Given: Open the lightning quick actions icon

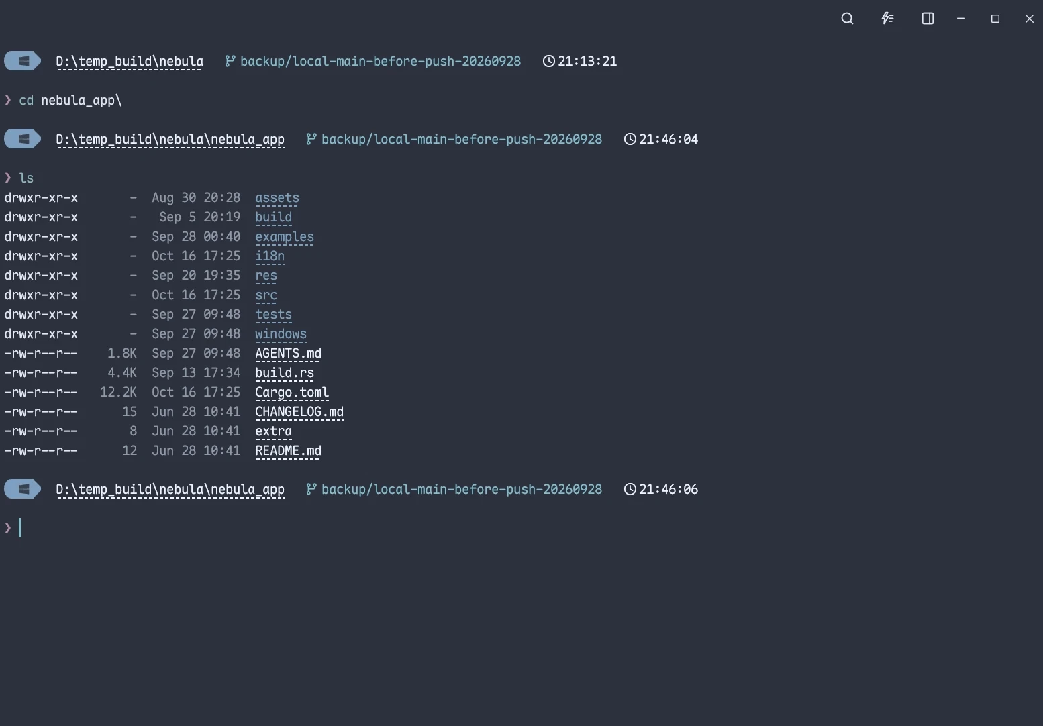Looking at the screenshot, I should [x=887, y=19].
